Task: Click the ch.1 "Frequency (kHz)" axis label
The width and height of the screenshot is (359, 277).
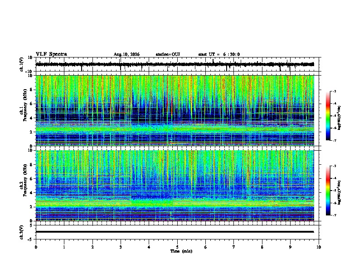Action: click(25, 105)
